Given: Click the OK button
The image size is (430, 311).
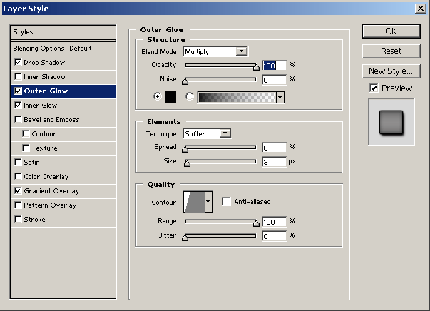Looking at the screenshot, I should (x=391, y=31).
